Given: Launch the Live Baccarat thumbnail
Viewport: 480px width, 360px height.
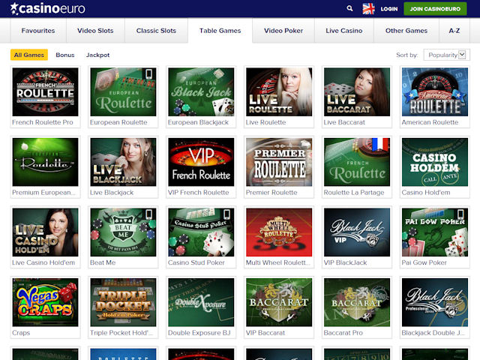Looking at the screenshot, I should (x=357, y=91).
